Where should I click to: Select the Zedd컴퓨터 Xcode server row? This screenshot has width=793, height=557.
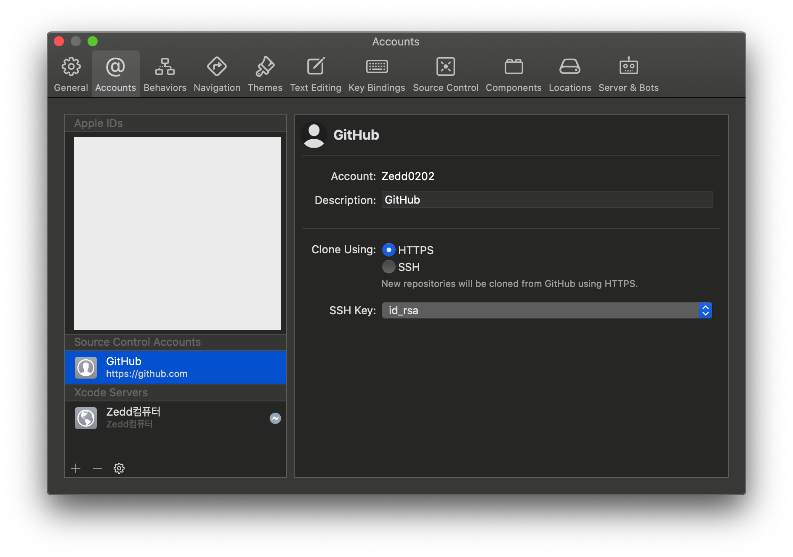click(x=176, y=418)
